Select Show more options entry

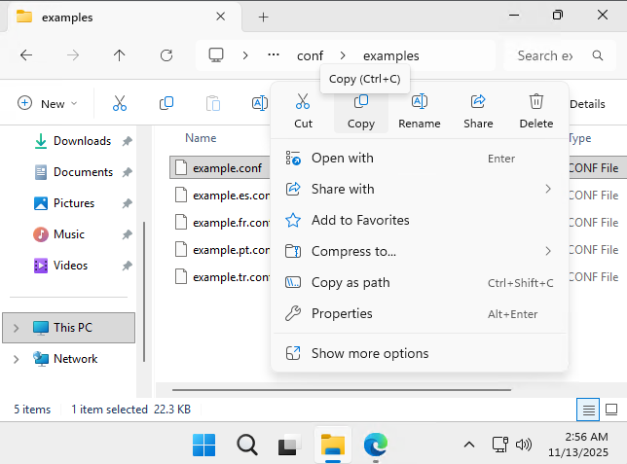click(369, 353)
